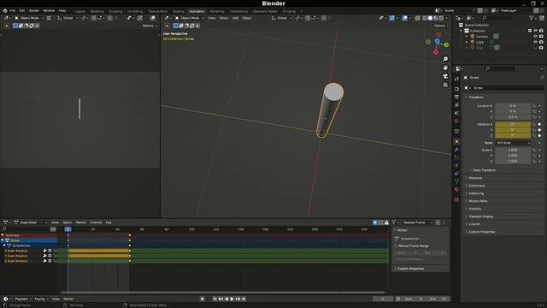Image resolution: width=547 pixels, height=308 pixels.
Task: Toggle Collection visibility eye in outliner
Action: tap(535, 31)
